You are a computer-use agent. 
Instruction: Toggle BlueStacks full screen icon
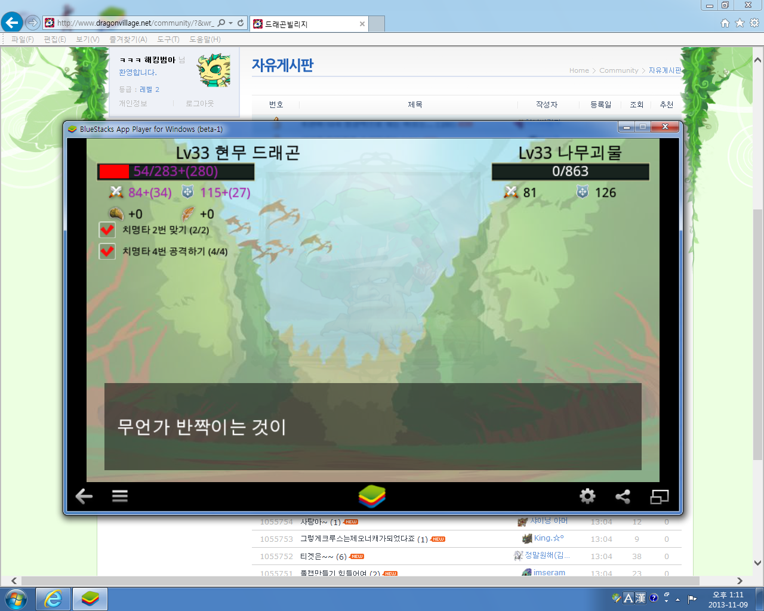pos(659,496)
